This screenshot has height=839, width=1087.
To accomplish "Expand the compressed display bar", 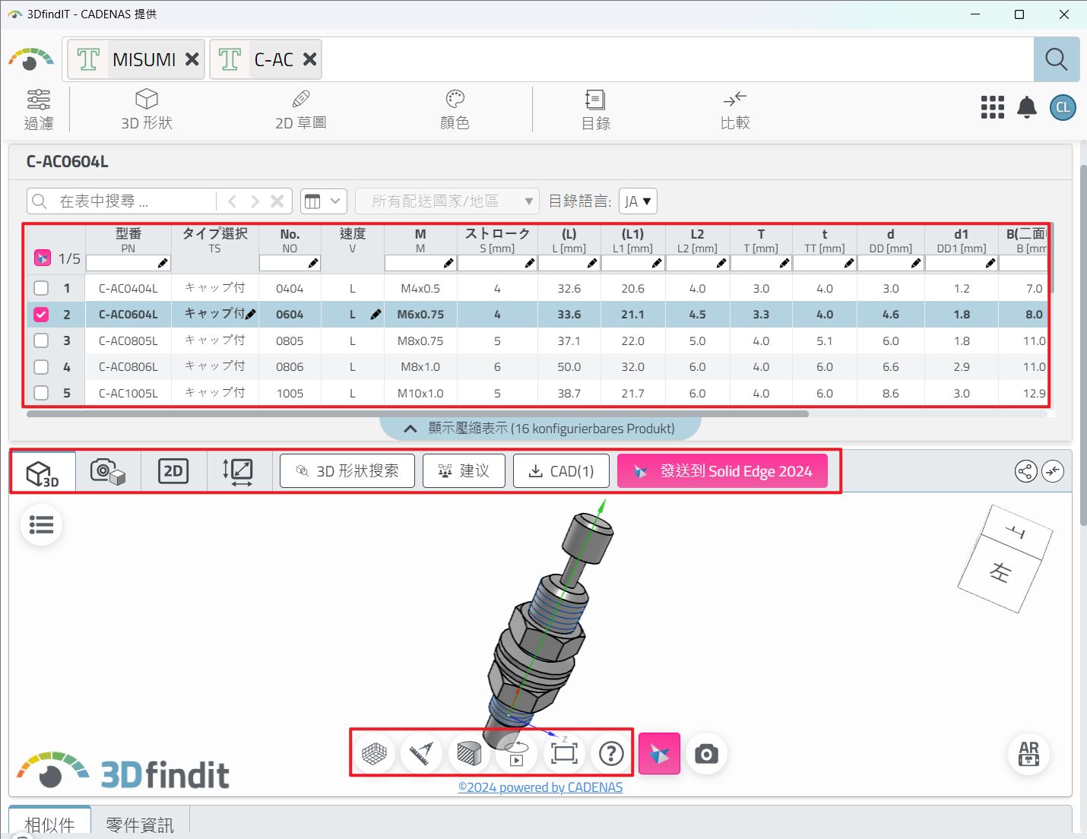I will [540, 429].
